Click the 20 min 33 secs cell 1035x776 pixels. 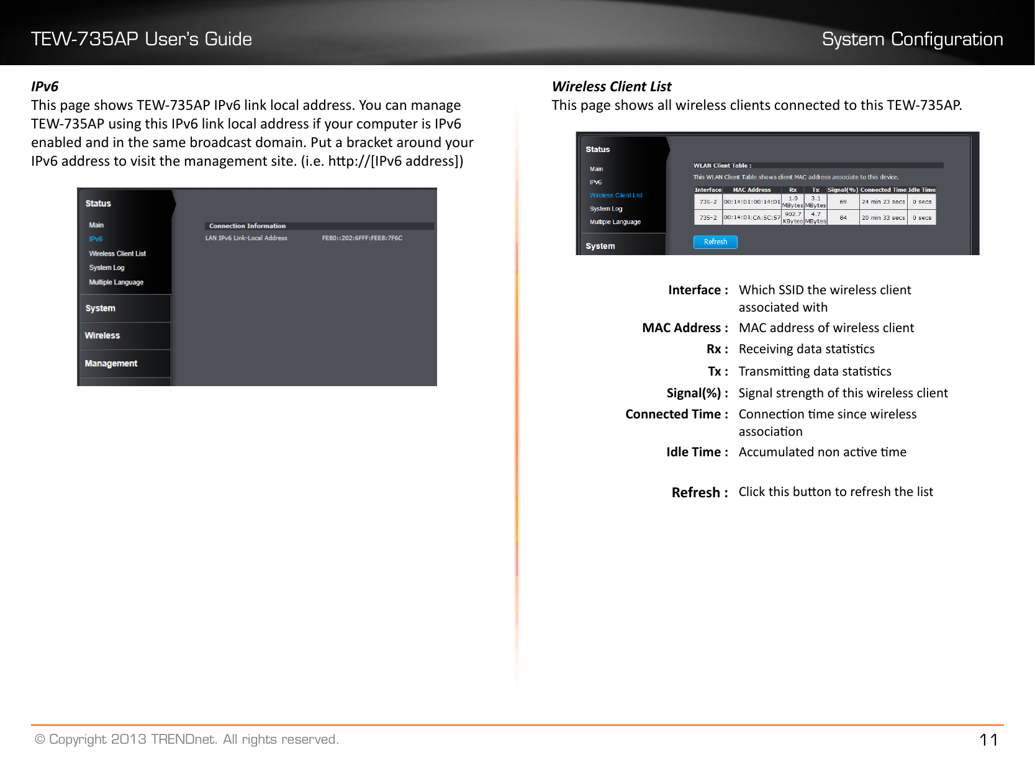(884, 218)
